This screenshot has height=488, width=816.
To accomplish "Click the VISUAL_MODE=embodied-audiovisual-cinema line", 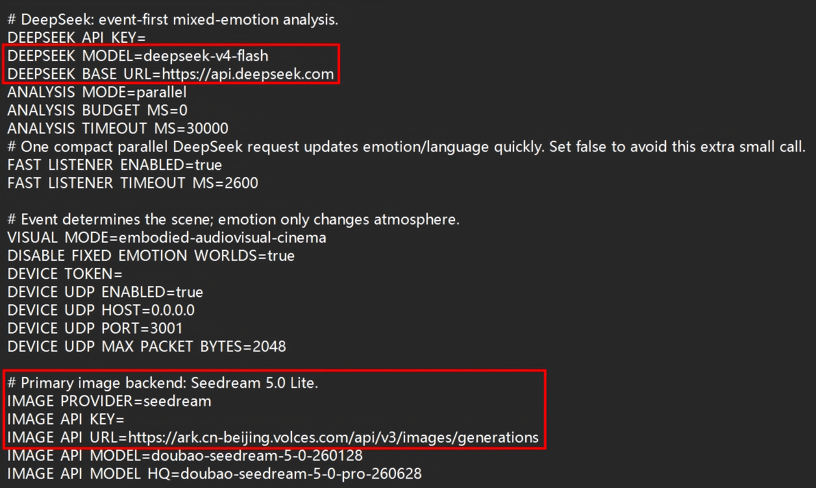I will (167, 238).
